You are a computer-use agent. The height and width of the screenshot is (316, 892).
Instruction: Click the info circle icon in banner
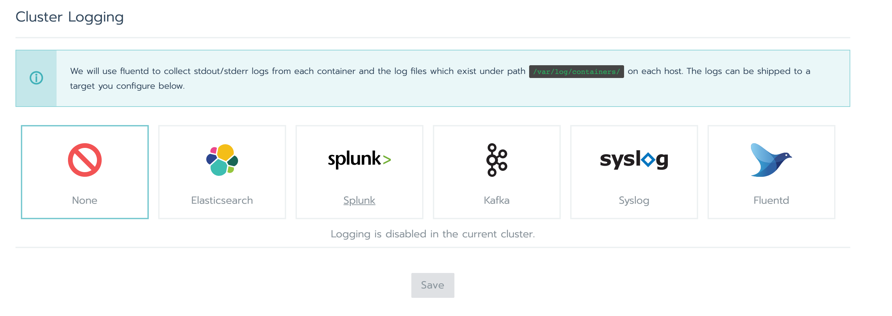pyautogui.click(x=36, y=78)
